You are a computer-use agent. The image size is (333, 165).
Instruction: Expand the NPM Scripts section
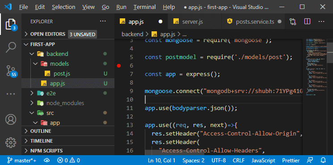[x=68, y=151]
